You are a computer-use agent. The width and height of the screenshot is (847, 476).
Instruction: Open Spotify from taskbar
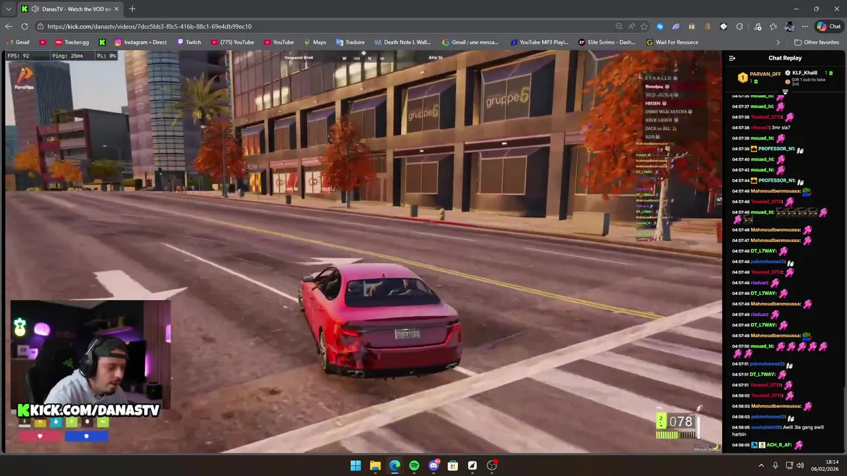(414, 465)
